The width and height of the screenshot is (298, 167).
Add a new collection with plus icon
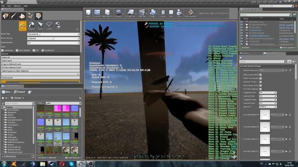coord(33,157)
